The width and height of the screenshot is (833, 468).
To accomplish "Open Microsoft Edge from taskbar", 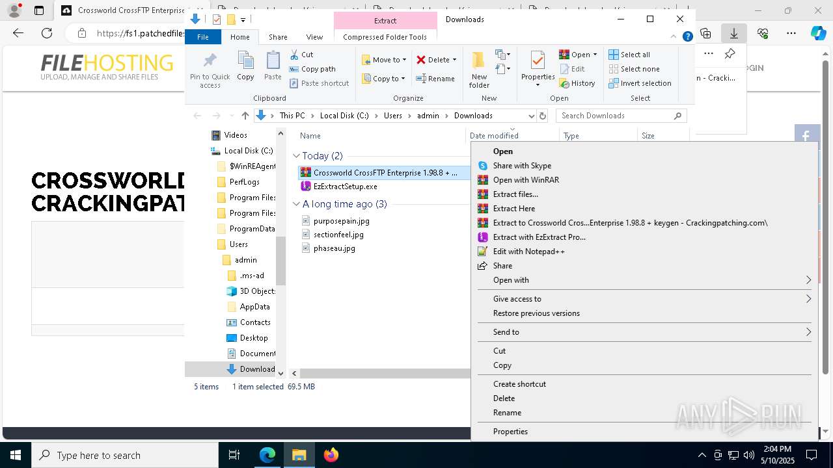I will 267,455.
